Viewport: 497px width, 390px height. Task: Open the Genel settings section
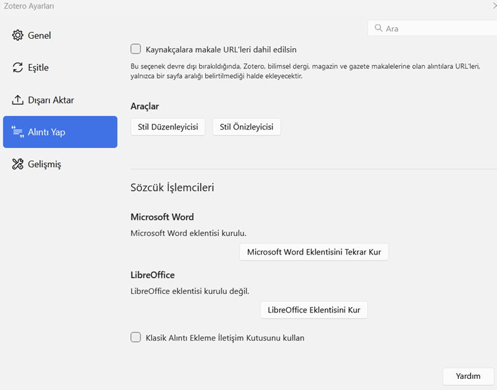pyautogui.click(x=39, y=36)
